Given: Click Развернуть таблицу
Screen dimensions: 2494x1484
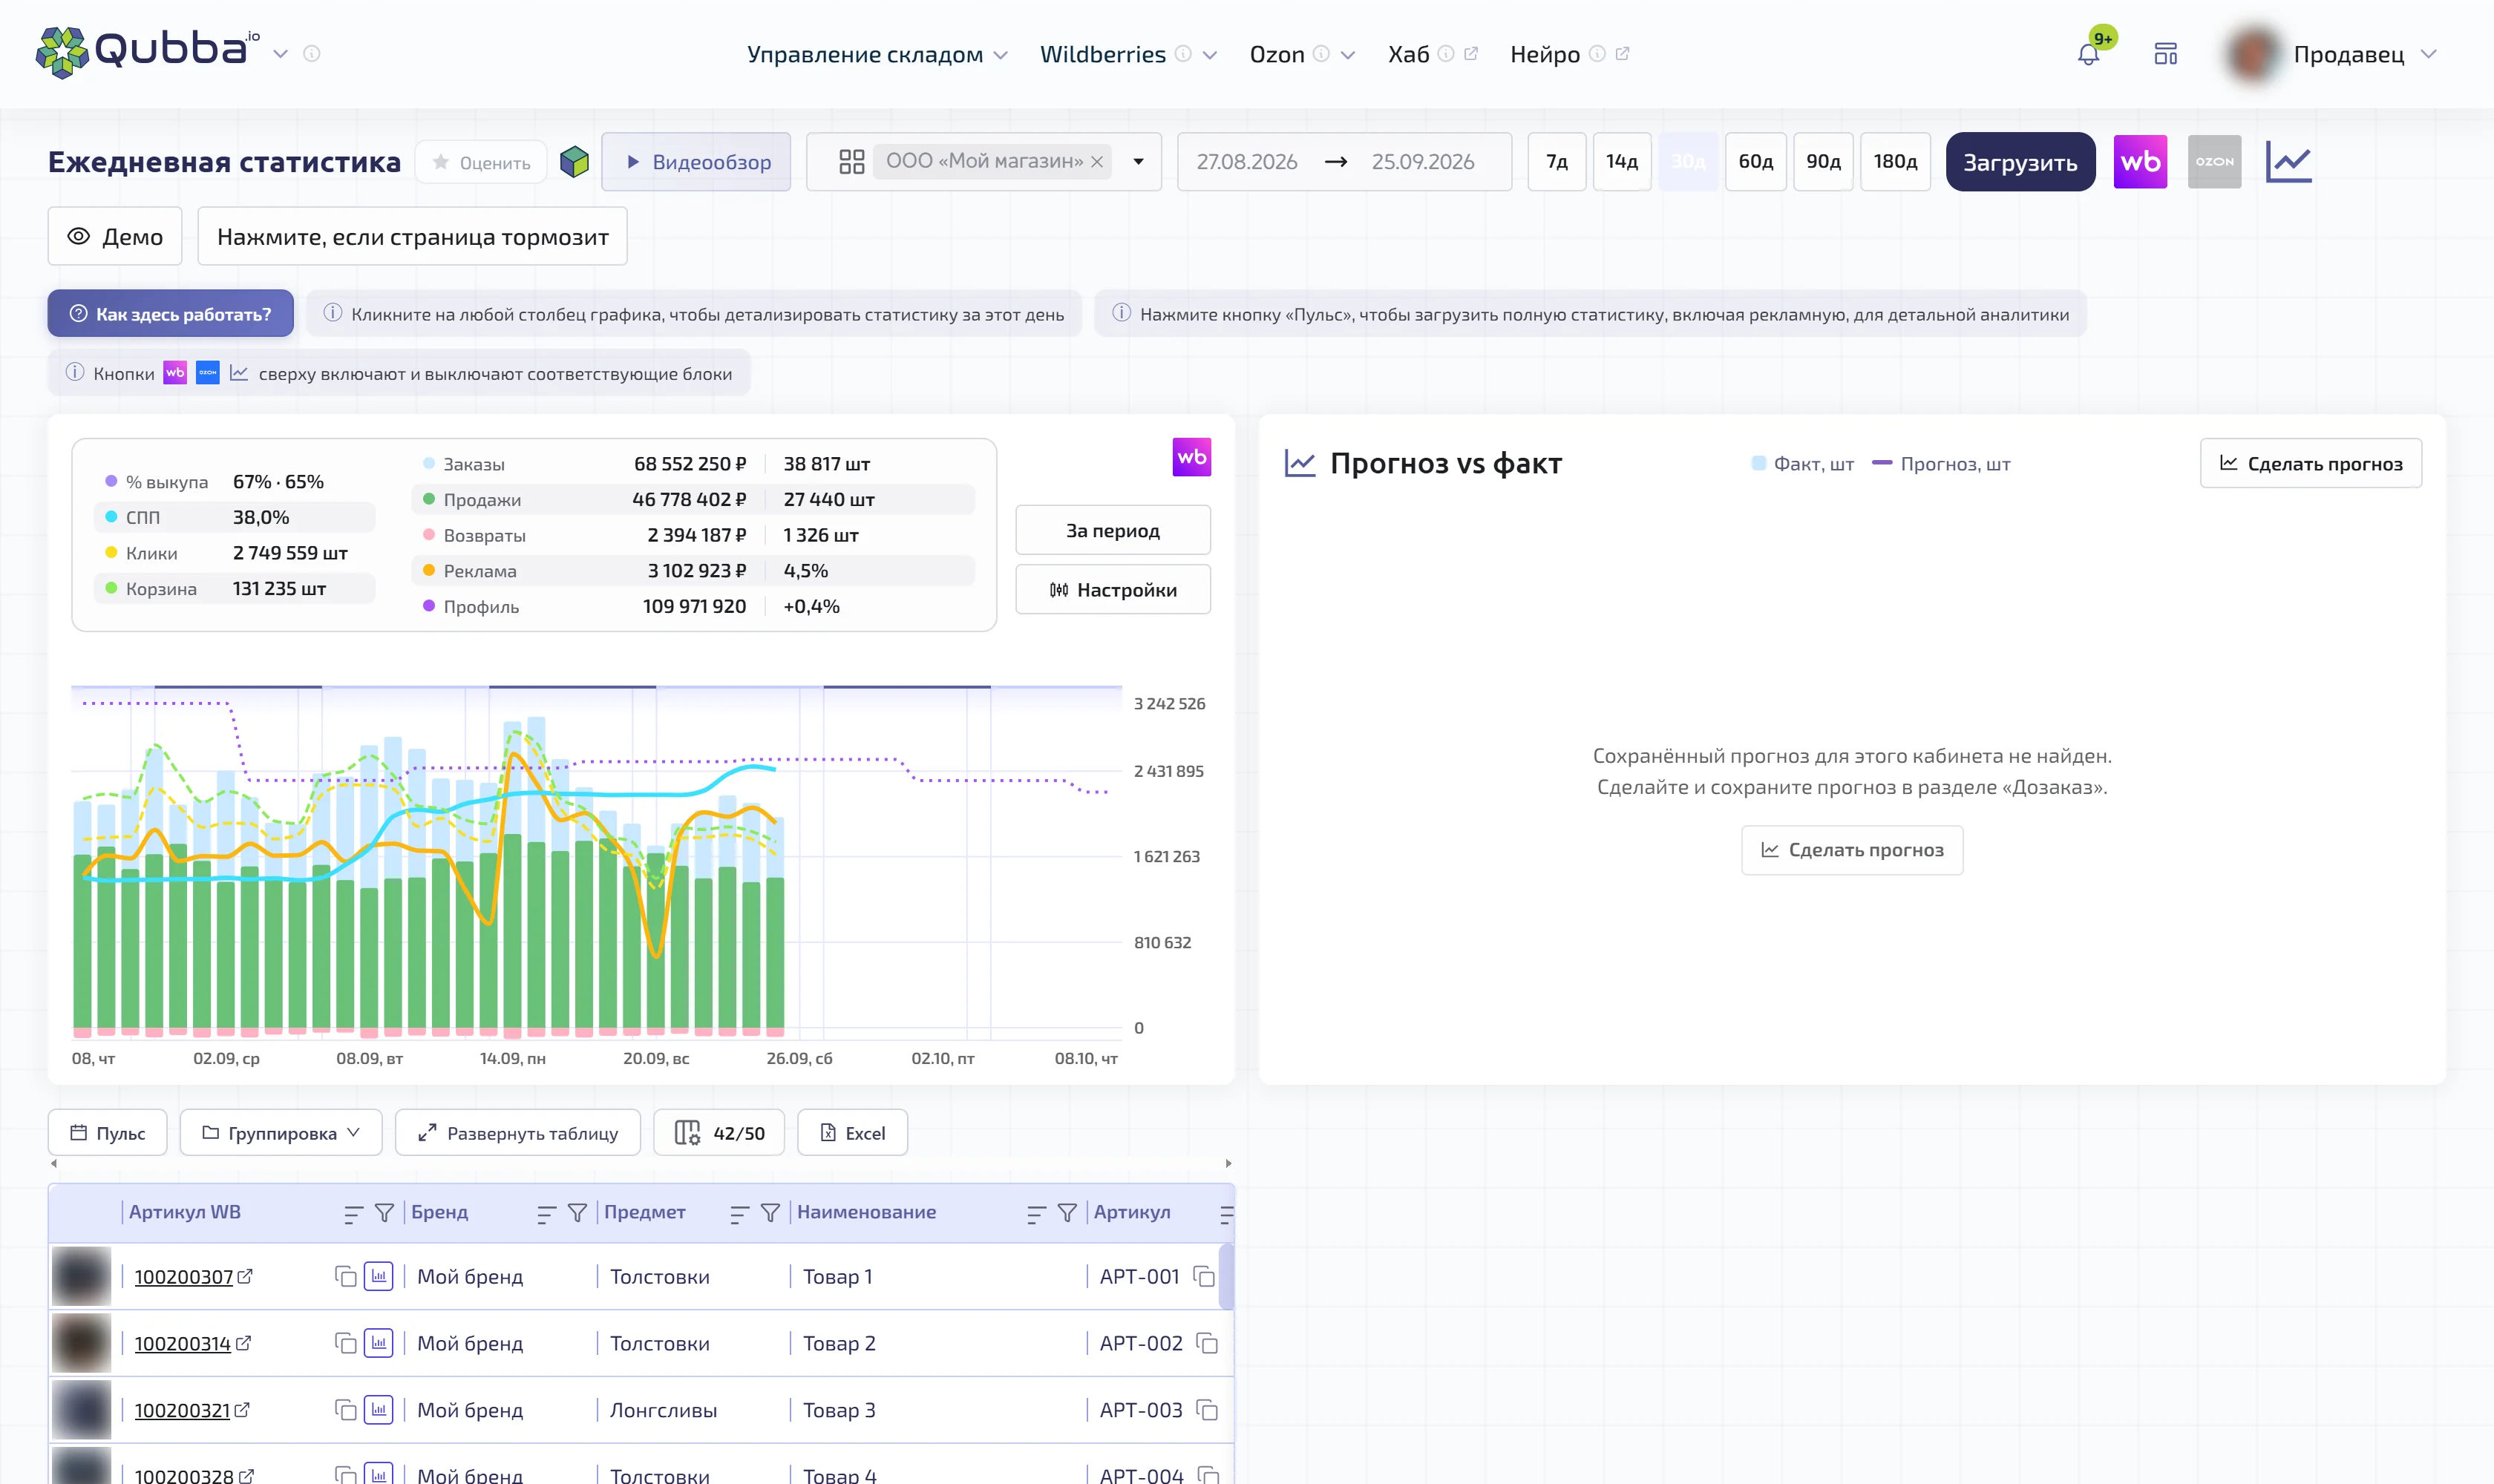Looking at the screenshot, I should 518,1133.
